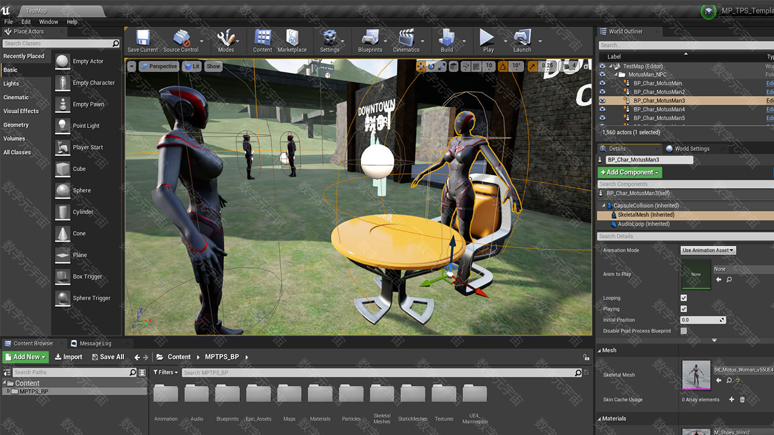This screenshot has width=774, height=435.
Task: Select the Cube basic shape
Action: pyautogui.click(x=88, y=169)
